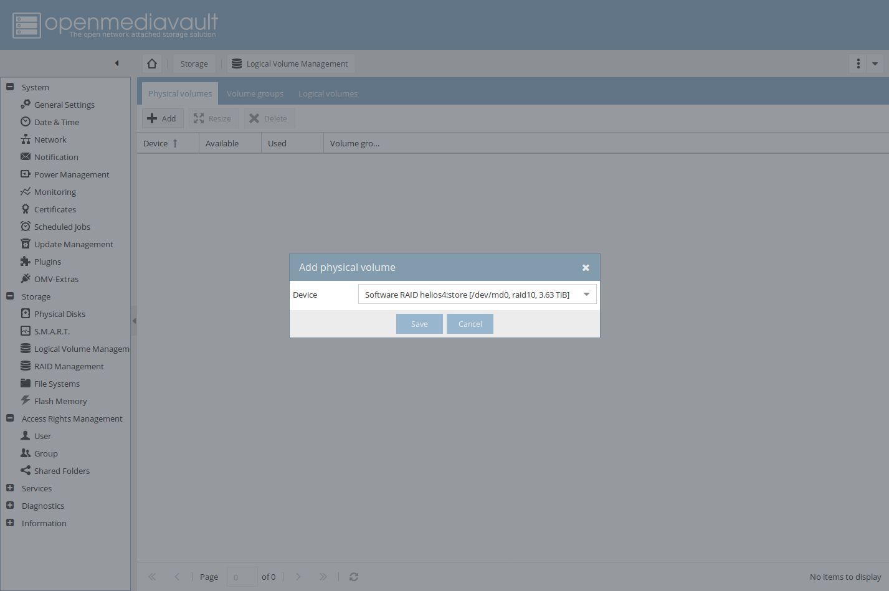Click the Group people icon
The image size is (889, 591).
coord(26,453)
